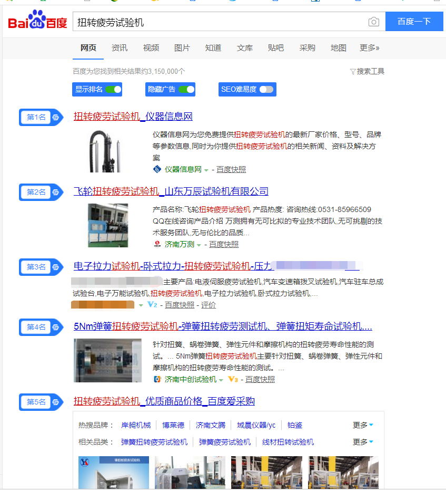The image size is (446, 491).
Task: Open camera image search icon
Action: click(x=373, y=22)
